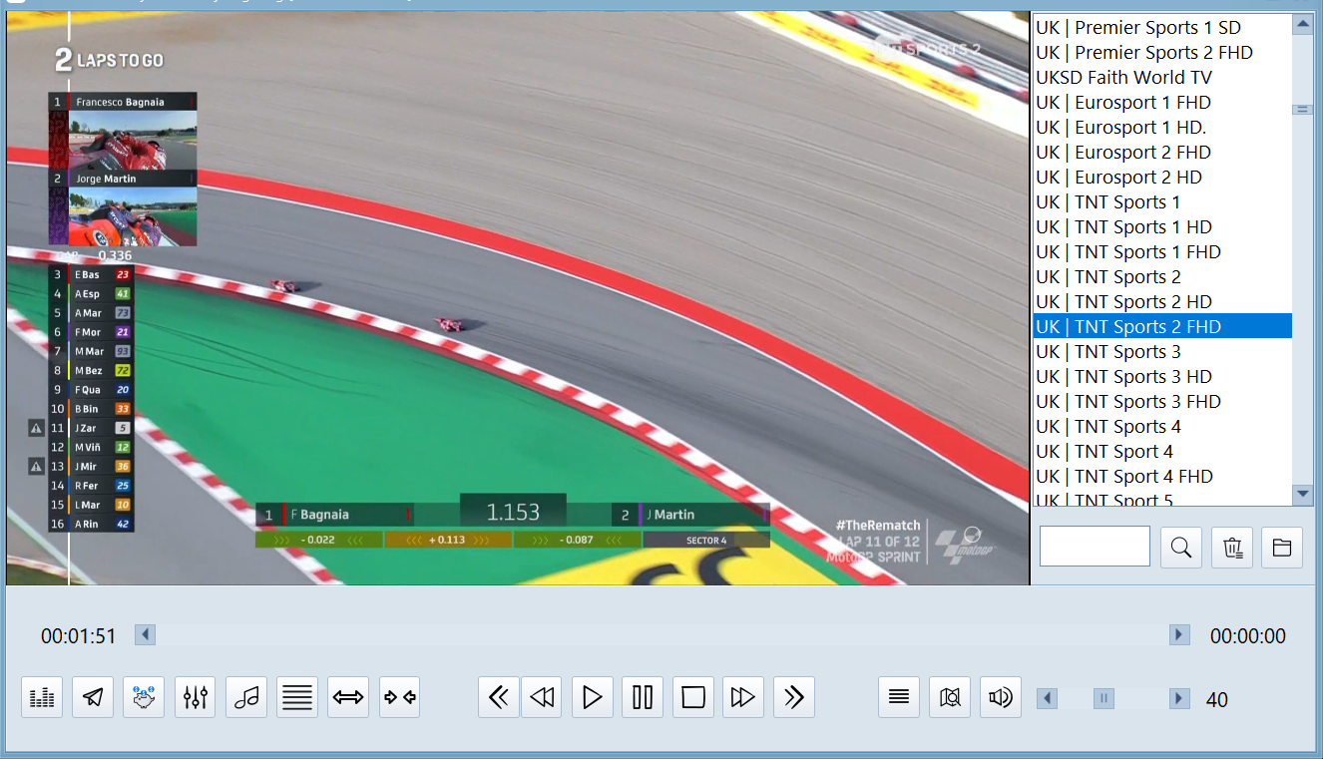
Task: Click the seek bar right arrow
Action: coord(1179,634)
